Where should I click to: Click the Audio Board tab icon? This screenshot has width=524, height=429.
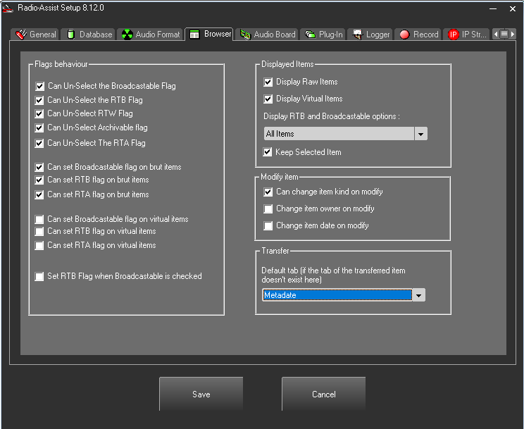245,35
